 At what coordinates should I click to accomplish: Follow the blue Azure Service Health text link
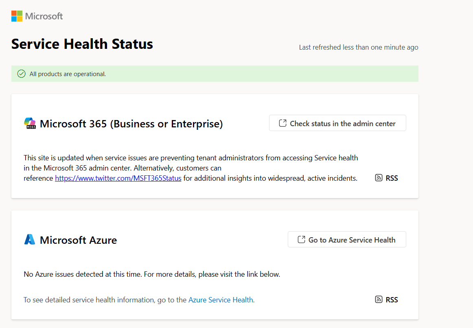(x=221, y=300)
